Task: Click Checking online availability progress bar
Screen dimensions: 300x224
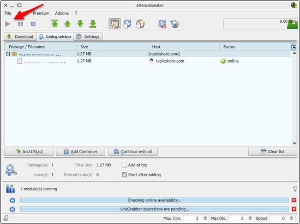Action: point(154,200)
